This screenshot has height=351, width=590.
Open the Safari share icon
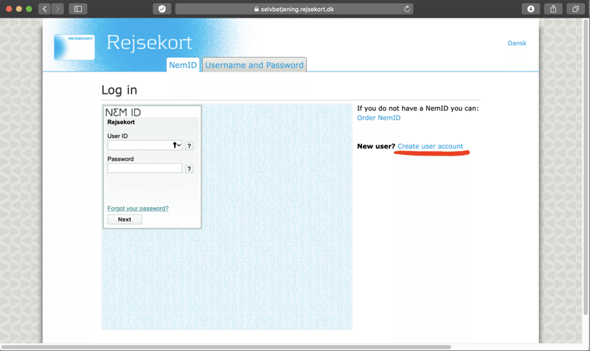[x=553, y=9]
